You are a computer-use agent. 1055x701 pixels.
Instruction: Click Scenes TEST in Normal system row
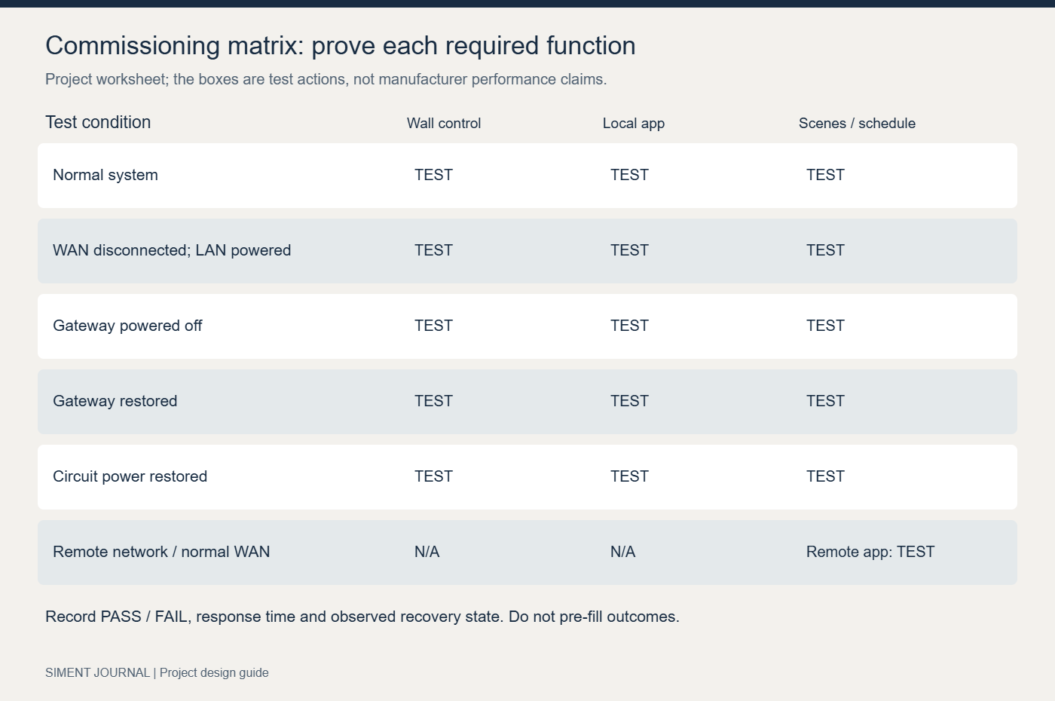coord(825,175)
